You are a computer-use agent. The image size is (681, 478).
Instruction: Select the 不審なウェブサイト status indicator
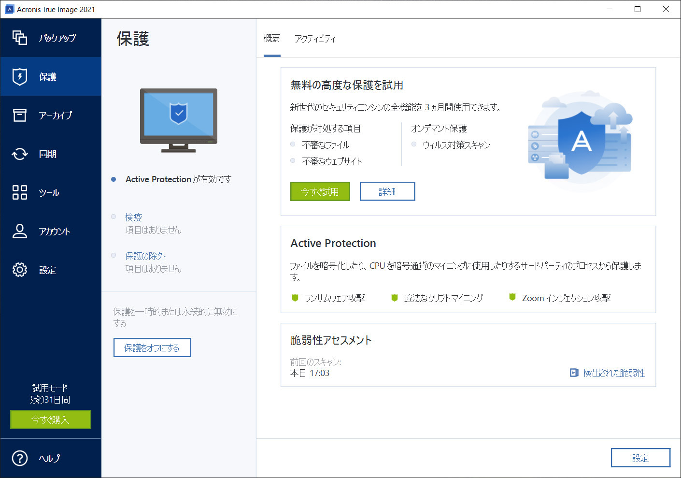click(292, 161)
